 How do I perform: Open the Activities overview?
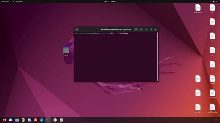pos(5,1)
